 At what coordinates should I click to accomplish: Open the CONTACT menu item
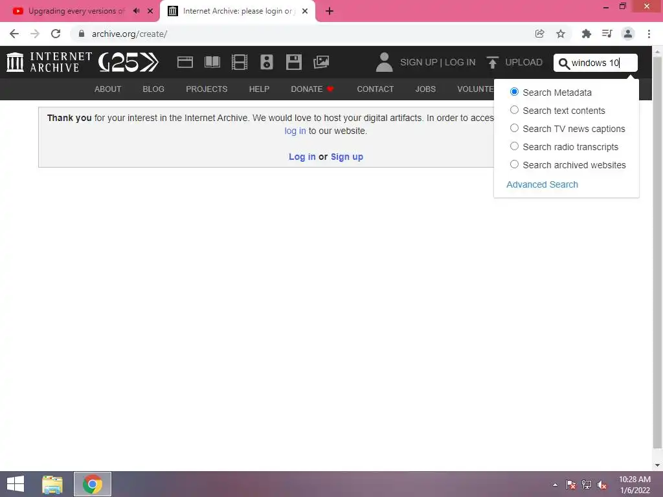[376, 89]
